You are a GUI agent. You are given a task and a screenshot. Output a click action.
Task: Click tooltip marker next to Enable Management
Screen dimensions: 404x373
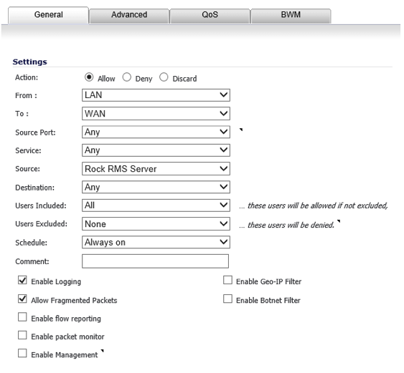(102, 351)
